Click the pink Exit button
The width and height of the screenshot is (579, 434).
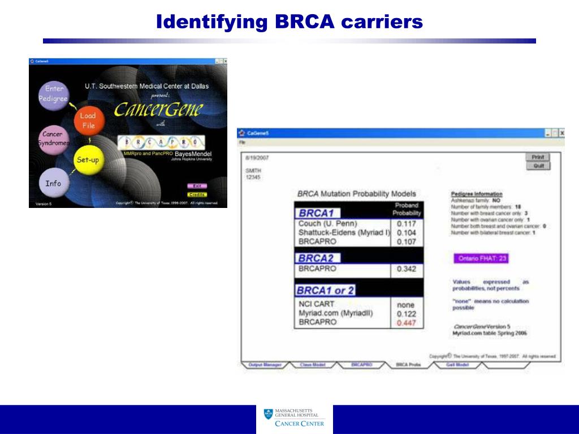click(197, 186)
